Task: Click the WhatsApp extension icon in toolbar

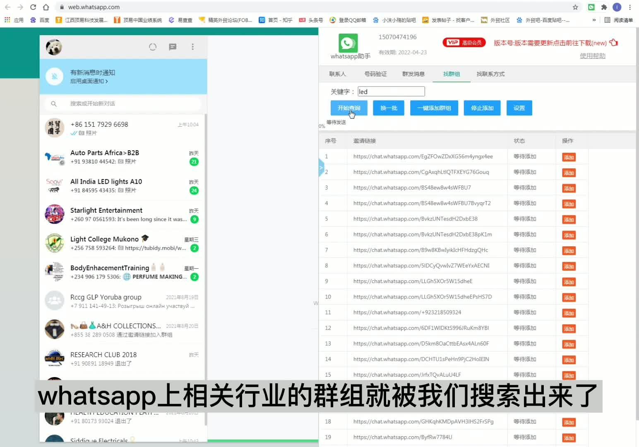Action: click(x=591, y=7)
